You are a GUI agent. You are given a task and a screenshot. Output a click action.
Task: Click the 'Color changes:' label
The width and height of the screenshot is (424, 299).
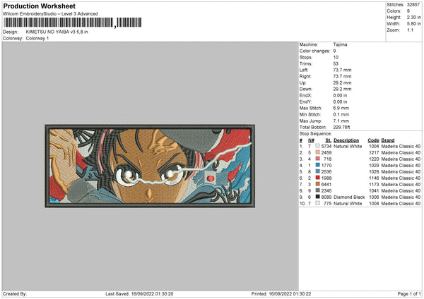click(314, 51)
